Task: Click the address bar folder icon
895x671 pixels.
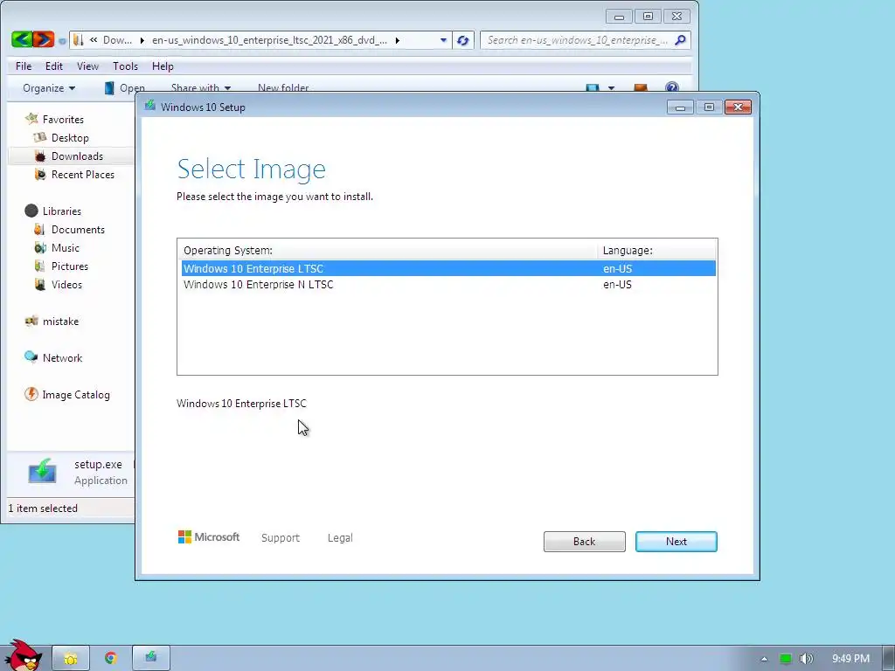Action: [79, 40]
